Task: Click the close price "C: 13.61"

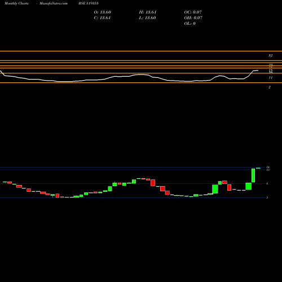Action: point(102,18)
